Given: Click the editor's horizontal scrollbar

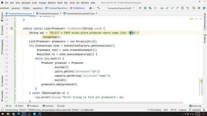Looking at the screenshot, I should coord(100,102).
